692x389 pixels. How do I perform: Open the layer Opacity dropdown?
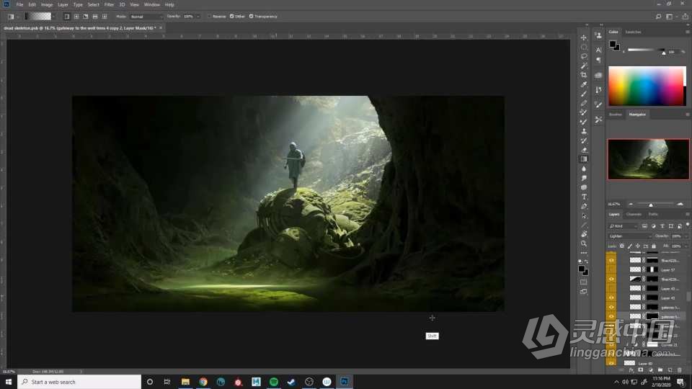click(686, 236)
